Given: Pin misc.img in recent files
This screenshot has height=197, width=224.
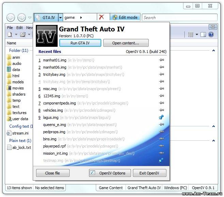Looking at the screenshot, I should coord(161,88).
